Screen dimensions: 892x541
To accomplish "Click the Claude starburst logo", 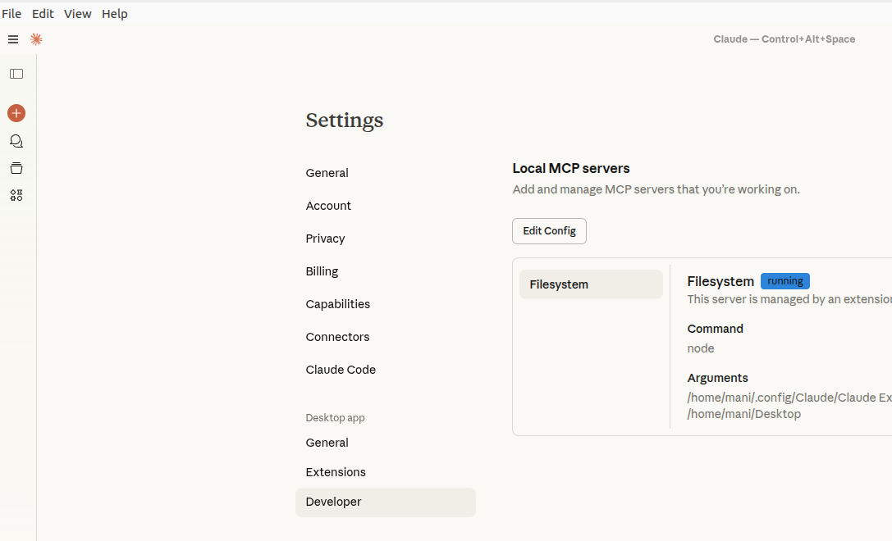I will click(36, 39).
